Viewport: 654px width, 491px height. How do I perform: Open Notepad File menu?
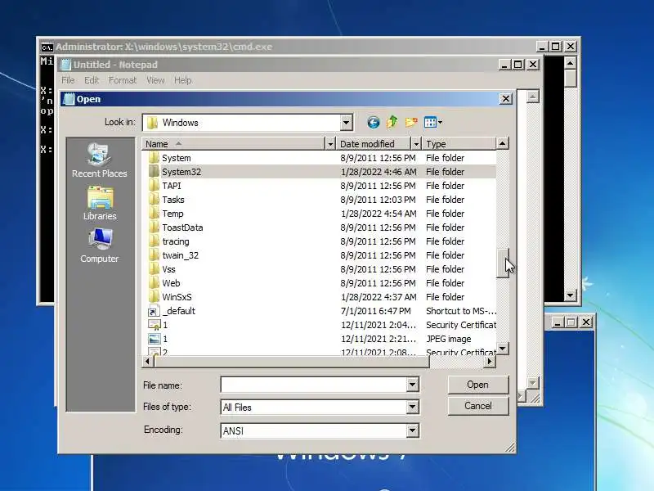click(x=68, y=80)
